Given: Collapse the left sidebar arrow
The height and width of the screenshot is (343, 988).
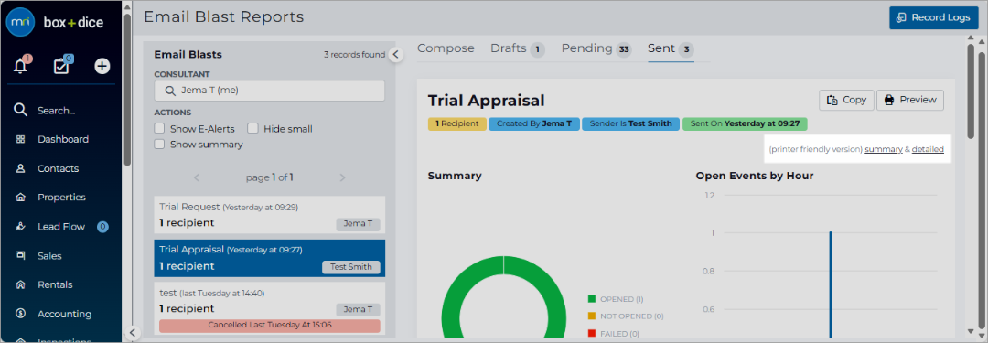Looking at the screenshot, I should coord(132,332).
